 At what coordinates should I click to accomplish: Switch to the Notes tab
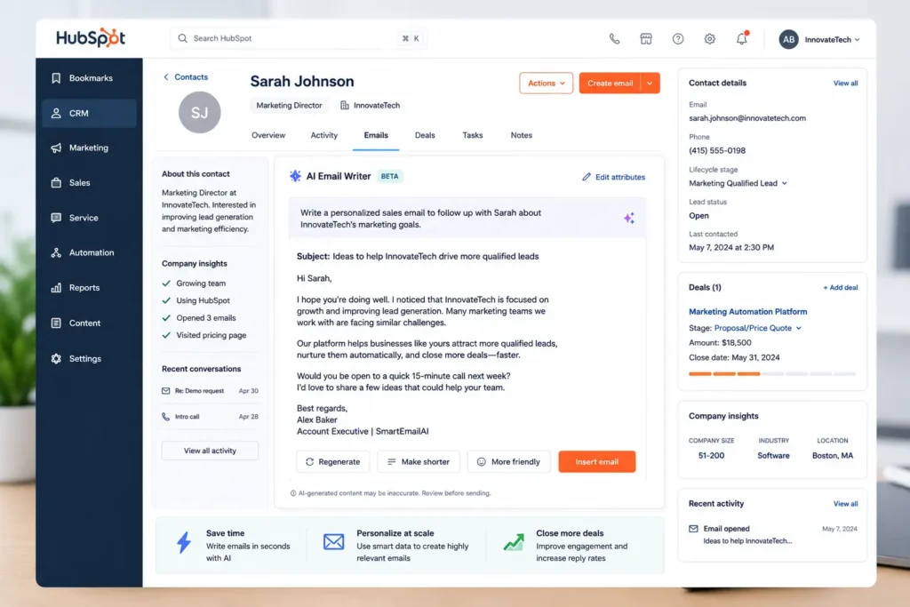(x=521, y=135)
